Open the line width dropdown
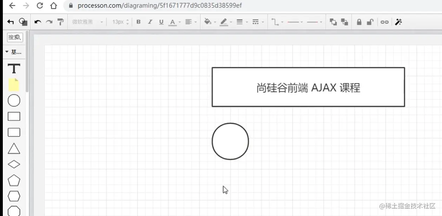 click(x=242, y=22)
